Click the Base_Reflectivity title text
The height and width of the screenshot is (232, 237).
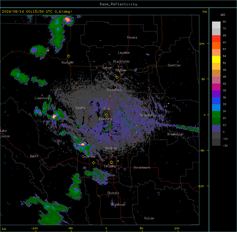point(118,4)
